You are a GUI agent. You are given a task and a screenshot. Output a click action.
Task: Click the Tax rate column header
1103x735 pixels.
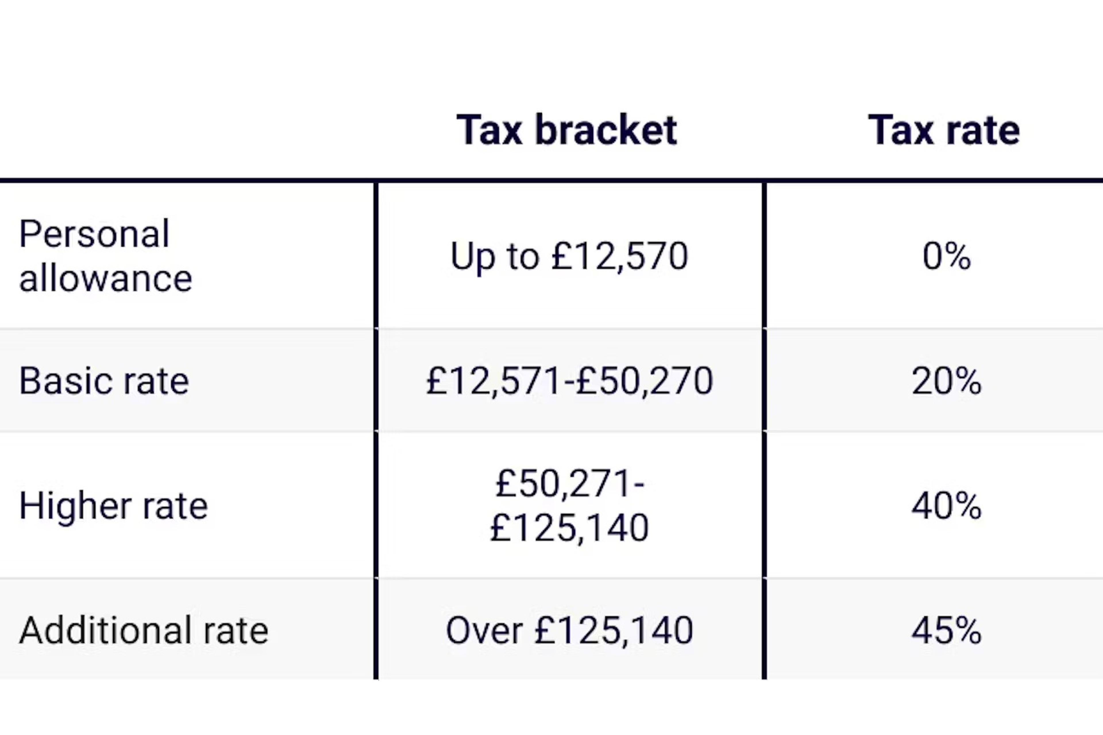click(x=944, y=130)
